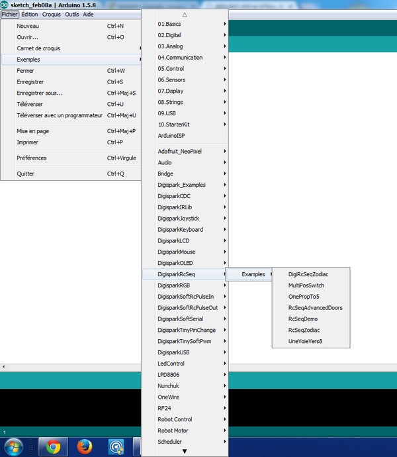Expand DigisparkSoftRcPulseIn submenu

coord(185,297)
